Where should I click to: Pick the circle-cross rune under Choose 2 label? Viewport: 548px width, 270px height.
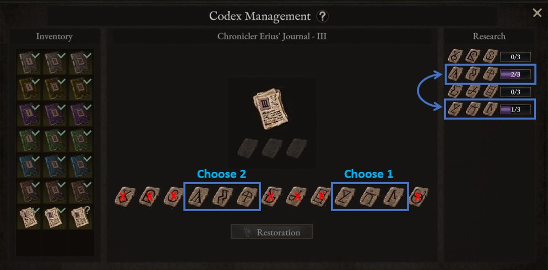247,197
